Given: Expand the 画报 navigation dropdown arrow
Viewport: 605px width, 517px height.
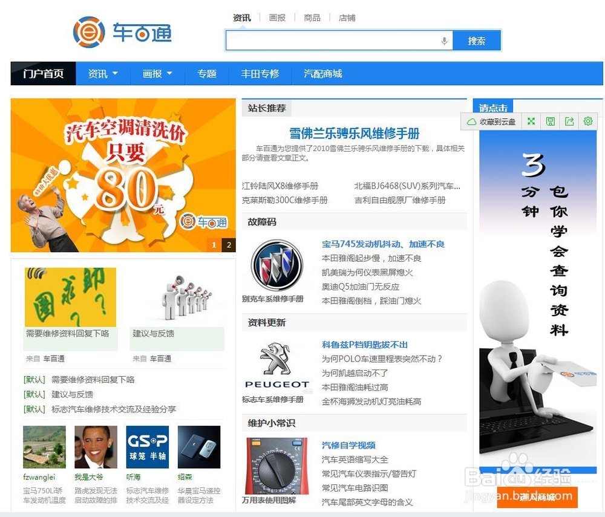Looking at the screenshot, I should 169,73.
